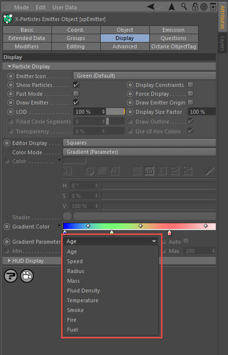Open the help question mark button

pyautogui.click(x=11, y=275)
